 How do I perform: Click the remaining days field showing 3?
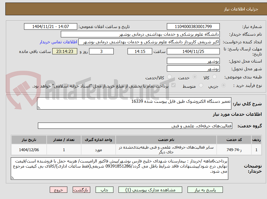point(101,51)
